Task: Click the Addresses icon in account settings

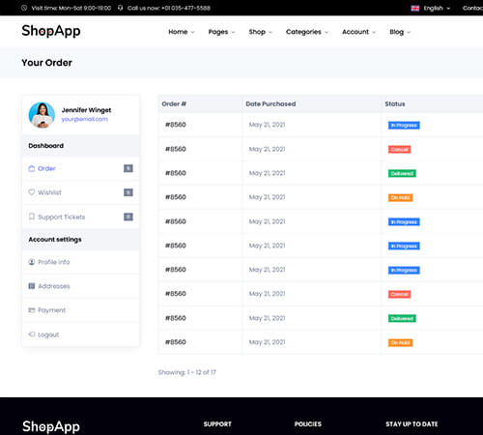Action: coord(32,286)
